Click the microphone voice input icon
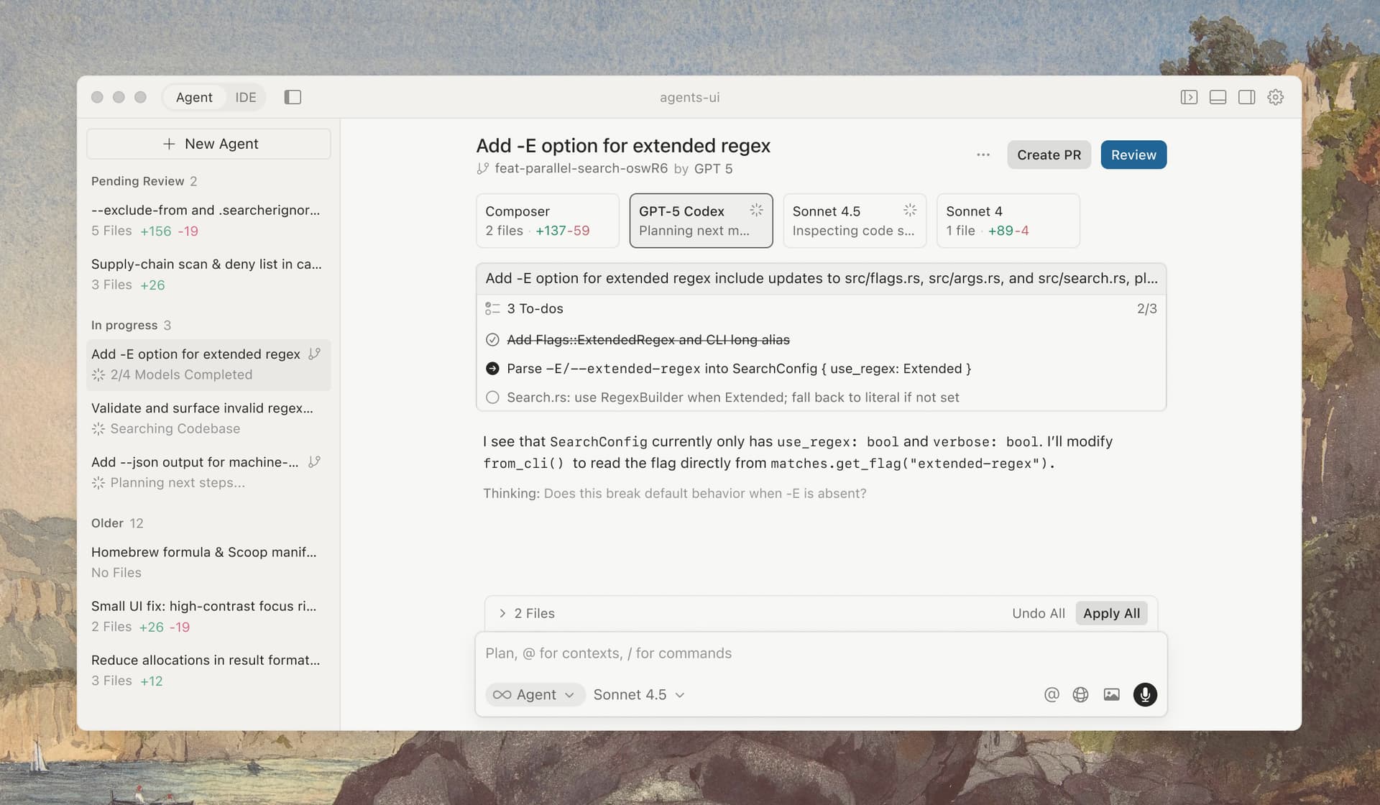The image size is (1380, 805). [x=1145, y=694]
